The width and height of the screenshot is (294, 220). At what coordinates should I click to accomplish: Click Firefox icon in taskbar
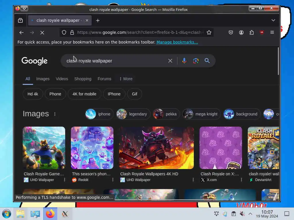(50, 214)
